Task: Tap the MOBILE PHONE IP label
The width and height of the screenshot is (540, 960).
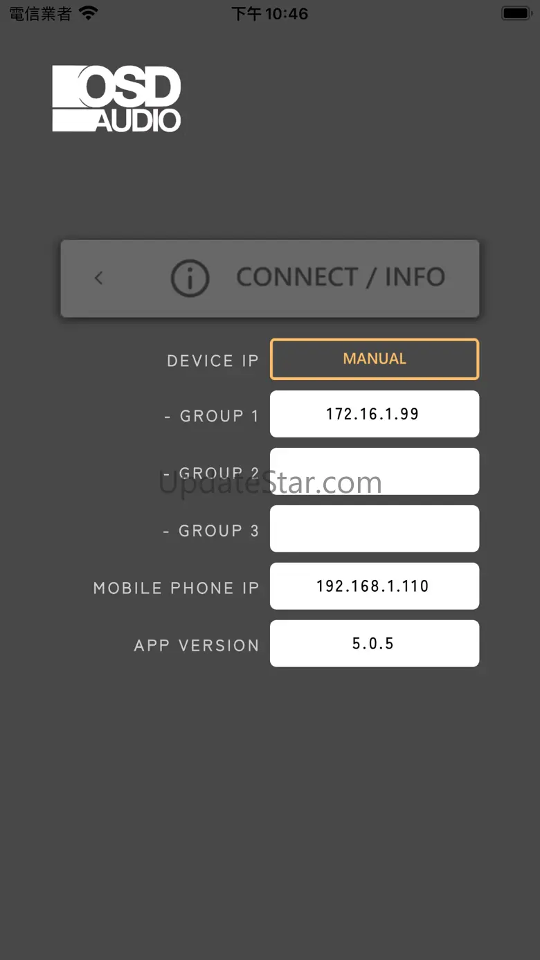Action: 176,588
